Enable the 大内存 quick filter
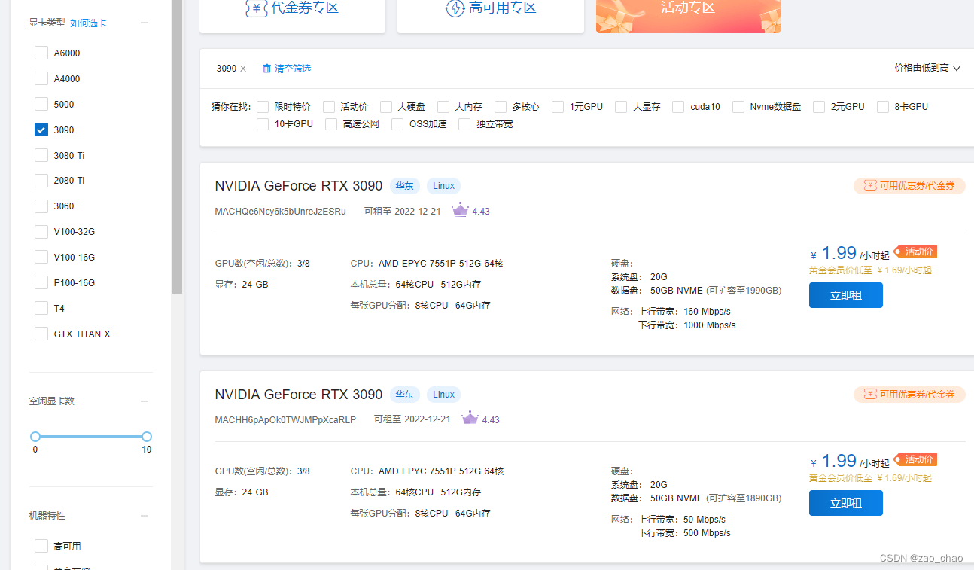 pos(443,107)
